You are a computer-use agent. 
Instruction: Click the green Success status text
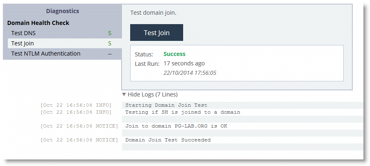click(175, 54)
